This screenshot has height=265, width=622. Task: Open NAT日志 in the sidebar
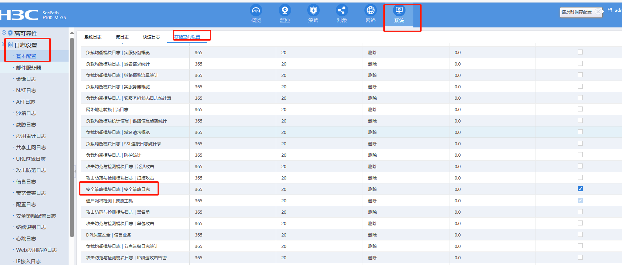tap(26, 90)
